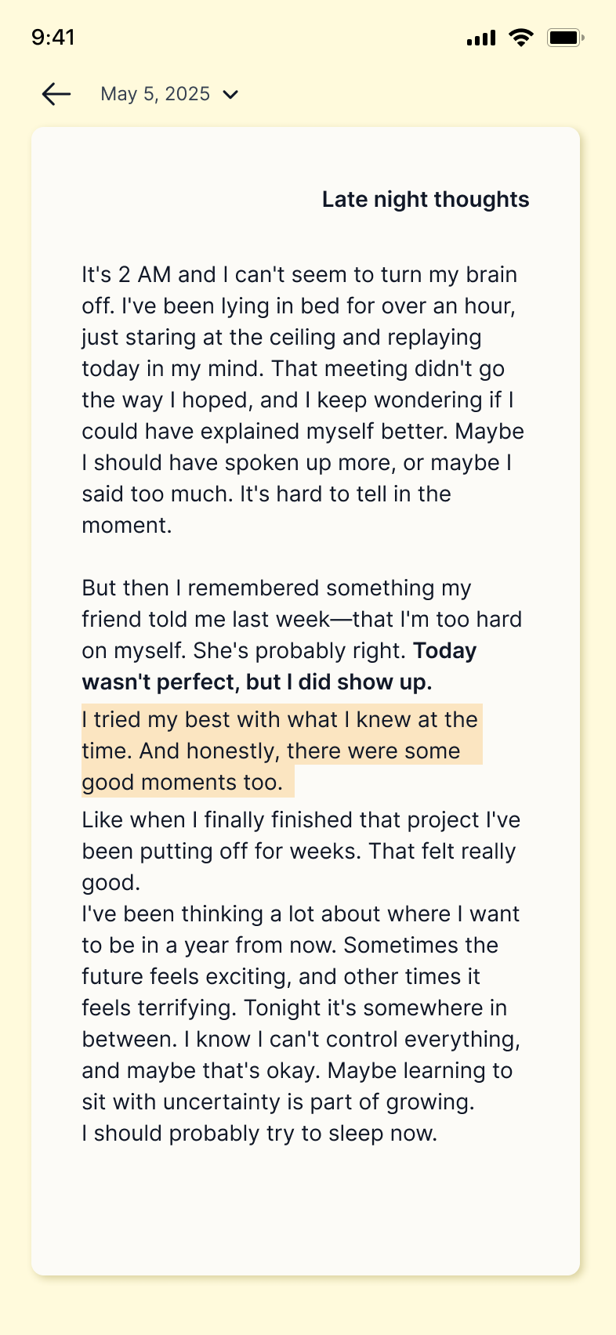This screenshot has height=1335, width=616.
Task: Open the May 5, 2025 date picker
Action: 156,95
